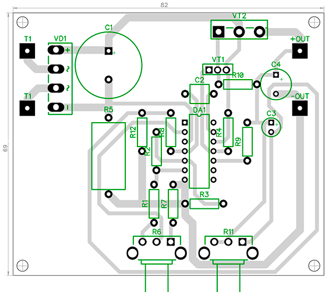
Task: Select the R5 resistor label
Action: click(108, 110)
